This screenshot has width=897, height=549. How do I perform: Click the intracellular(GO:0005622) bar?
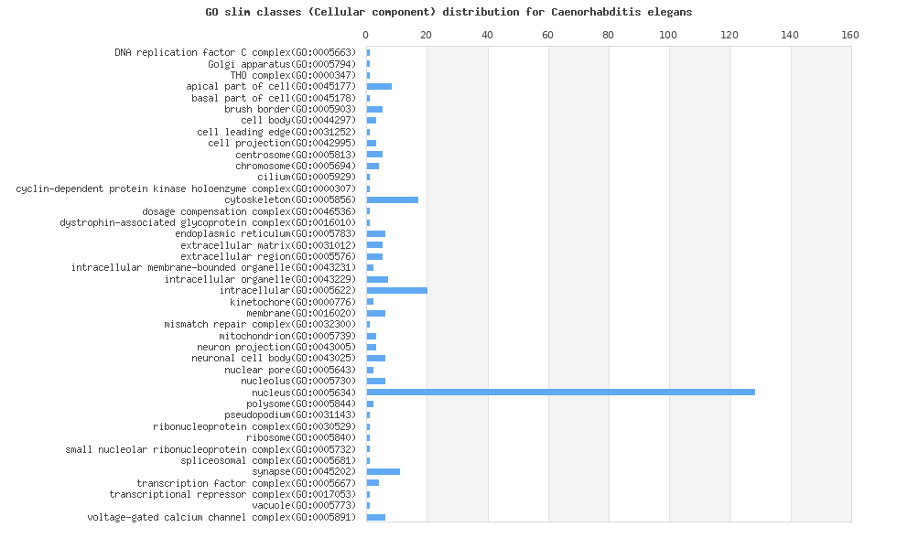click(x=396, y=290)
